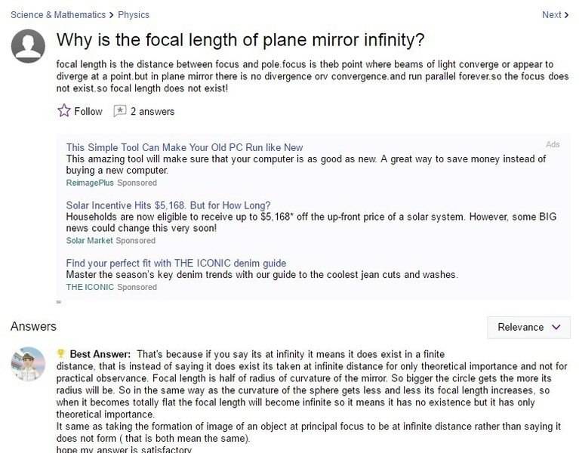Image resolution: width=579 pixels, height=453 pixels.
Task: Click the Solar Market sponsor name
Action: coord(89,241)
